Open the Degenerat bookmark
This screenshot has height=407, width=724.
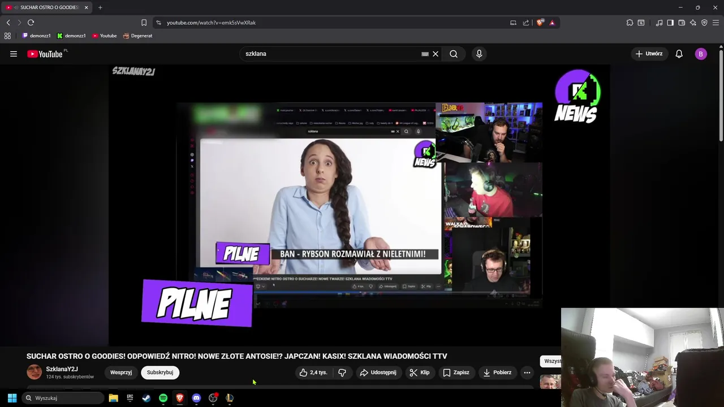coord(137,36)
